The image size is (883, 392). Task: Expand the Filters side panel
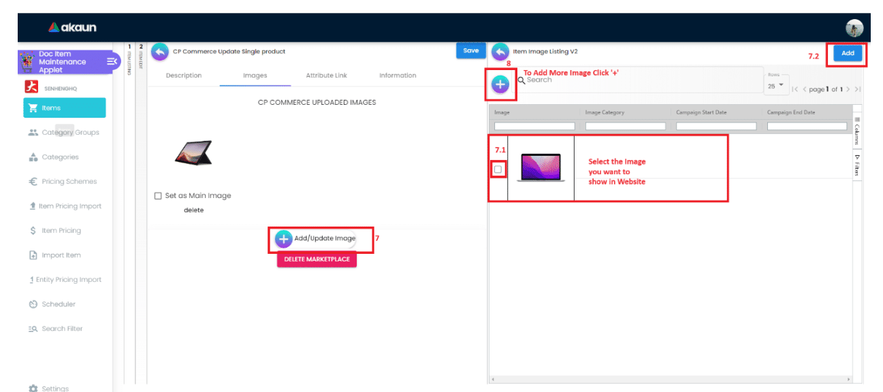[857, 164]
